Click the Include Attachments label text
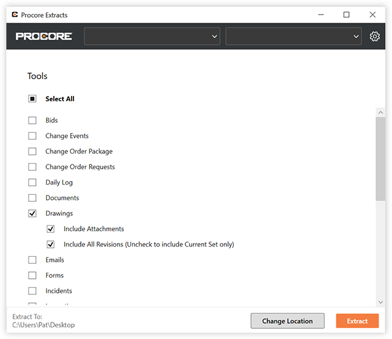This screenshot has width=392, height=339. (94, 229)
